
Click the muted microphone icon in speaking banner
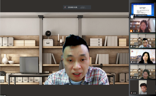pos(65,7)
